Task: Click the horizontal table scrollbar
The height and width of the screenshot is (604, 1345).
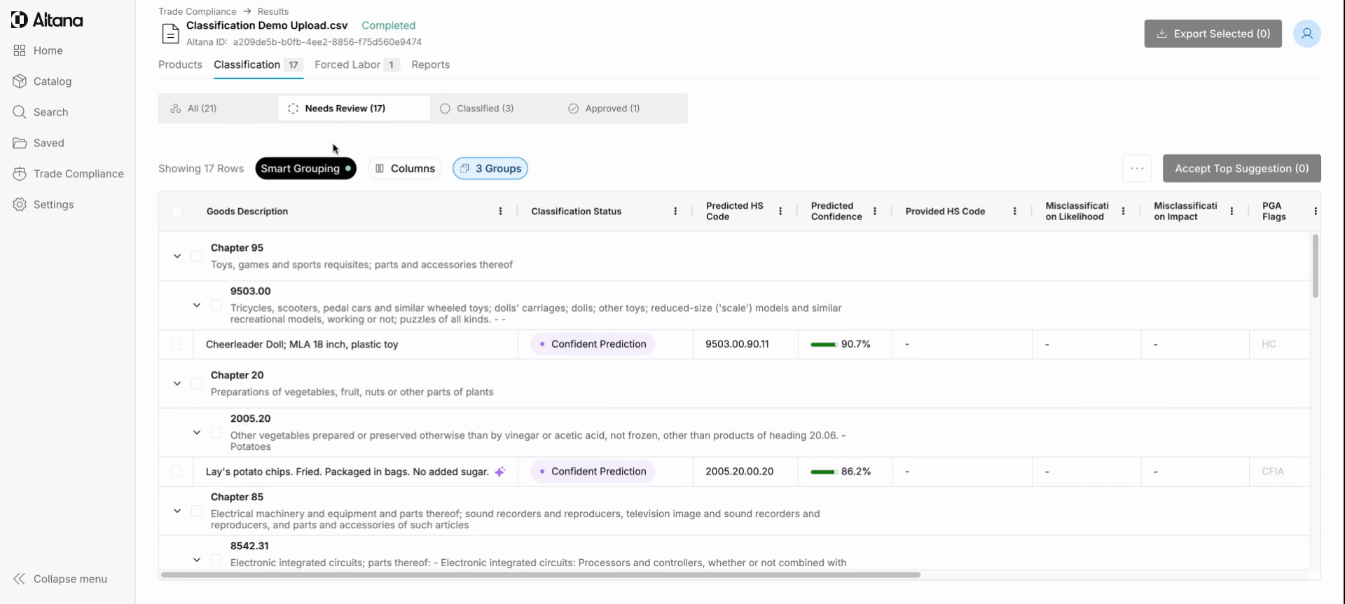Action: pos(539,575)
